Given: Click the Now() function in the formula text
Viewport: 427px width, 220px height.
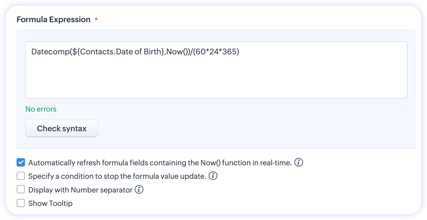Looking at the screenshot, I should 176,52.
